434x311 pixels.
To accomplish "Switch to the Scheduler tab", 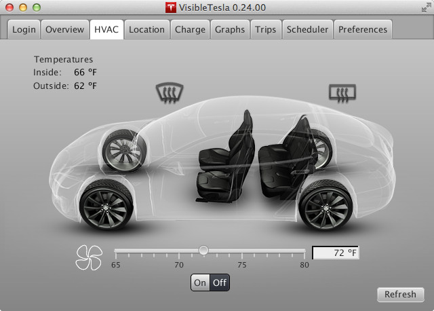I will point(307,29).
